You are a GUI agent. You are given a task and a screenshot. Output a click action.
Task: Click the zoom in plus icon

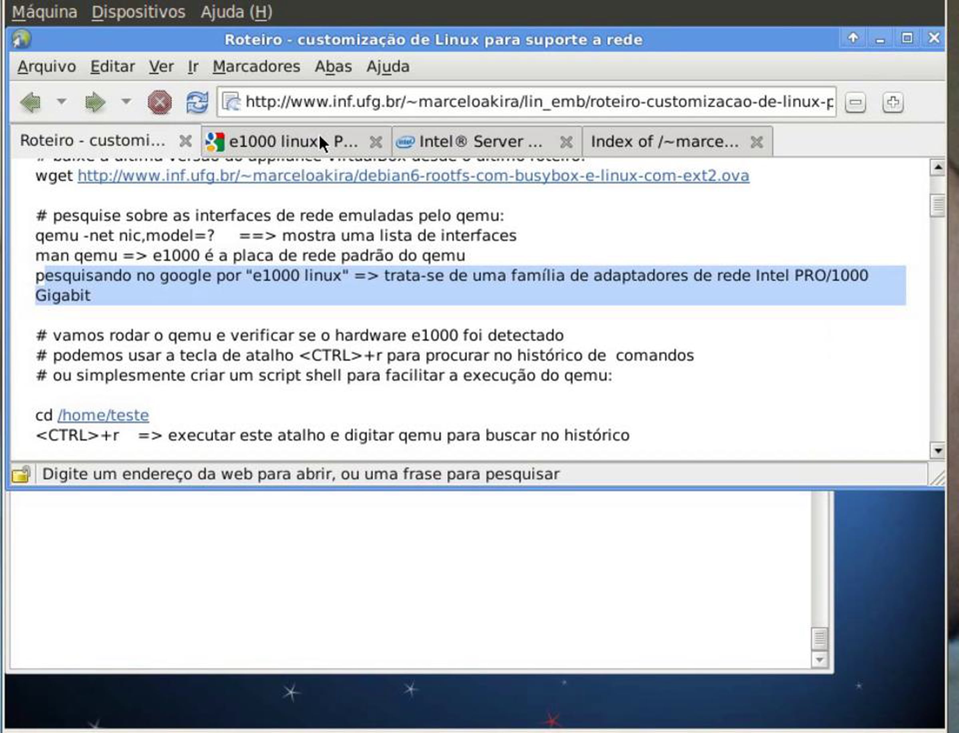(892, 103)
